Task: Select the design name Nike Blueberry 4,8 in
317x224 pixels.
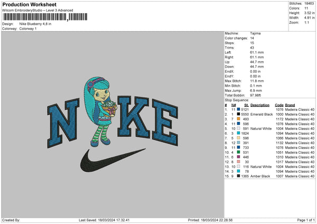Action: click(x=35, y=24)
